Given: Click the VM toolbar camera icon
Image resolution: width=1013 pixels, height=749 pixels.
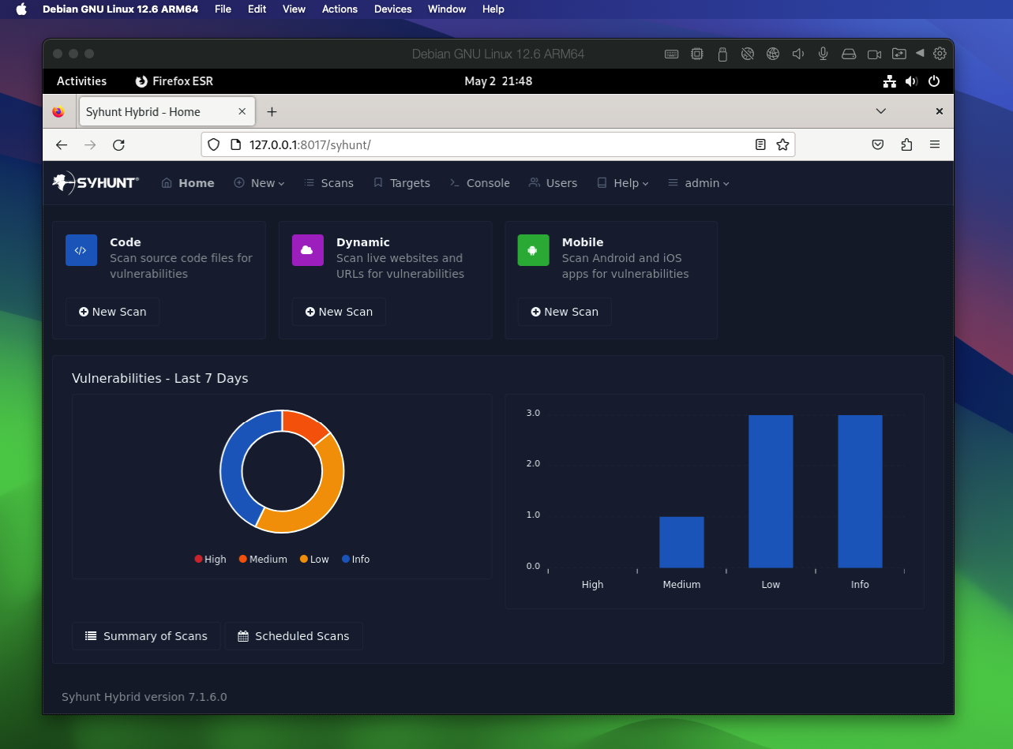Looking at the screenshot, I should tap(874, 54).
